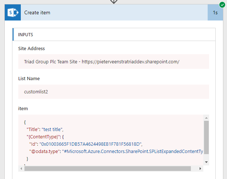
Task: Click the item box scroll down arrow
Action: (x=206, y=162)
